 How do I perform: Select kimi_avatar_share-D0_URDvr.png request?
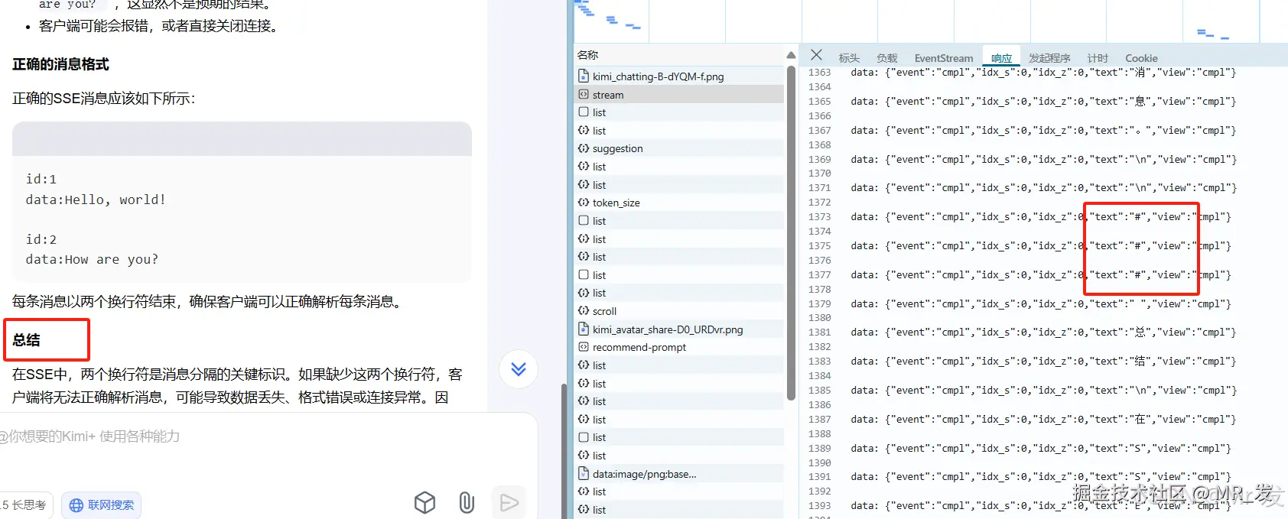coord(679,329)
